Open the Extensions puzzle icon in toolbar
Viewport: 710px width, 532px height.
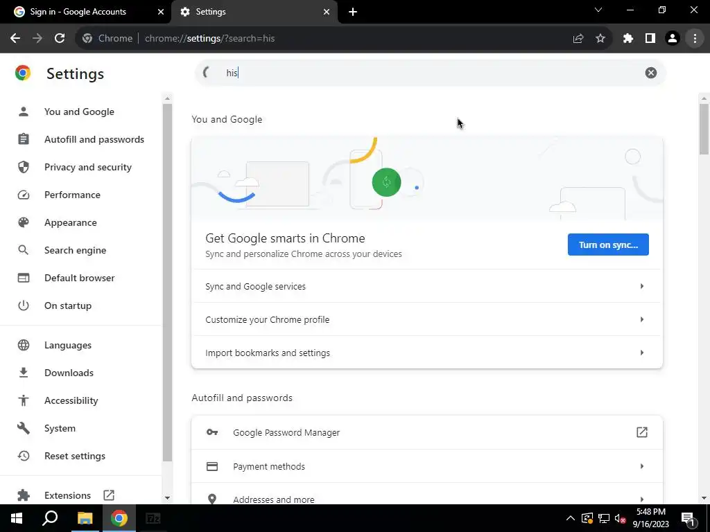[x=628, y=39]
